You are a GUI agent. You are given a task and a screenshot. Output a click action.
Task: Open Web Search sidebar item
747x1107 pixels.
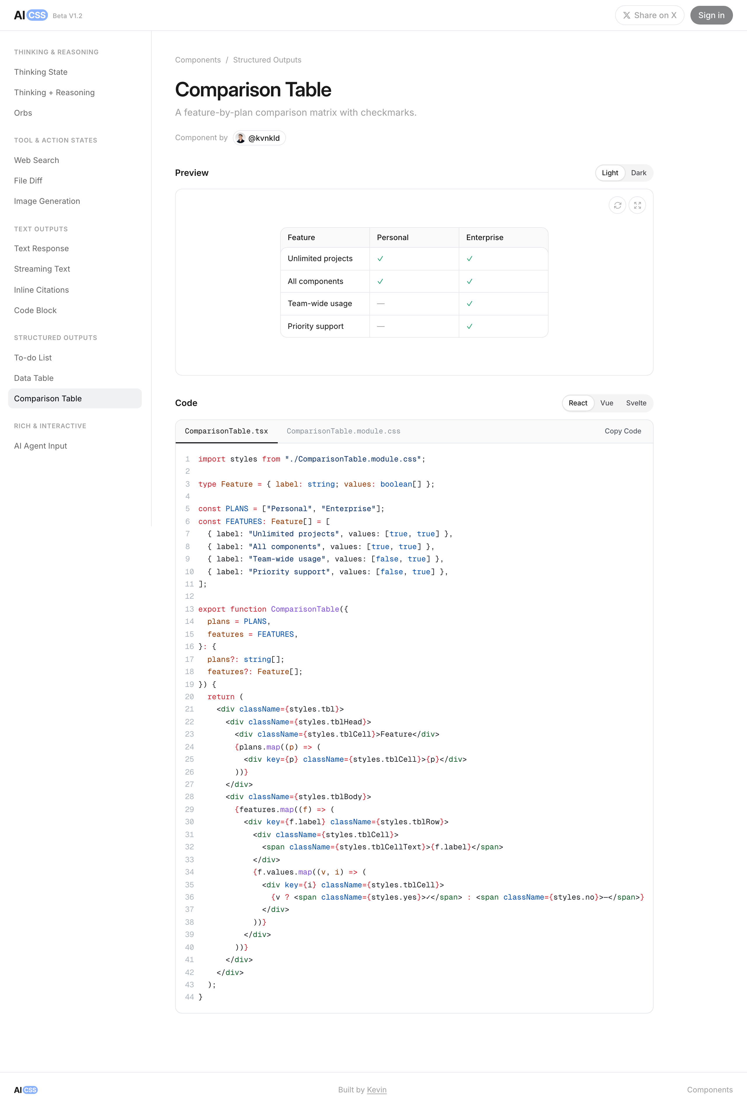pyautogui.click(x=75, y=161)
